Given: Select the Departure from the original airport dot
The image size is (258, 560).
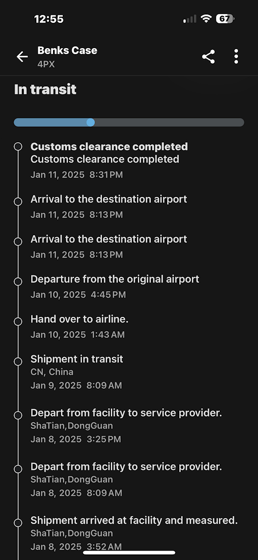Looking at the screenshot, I should (18, 281).
